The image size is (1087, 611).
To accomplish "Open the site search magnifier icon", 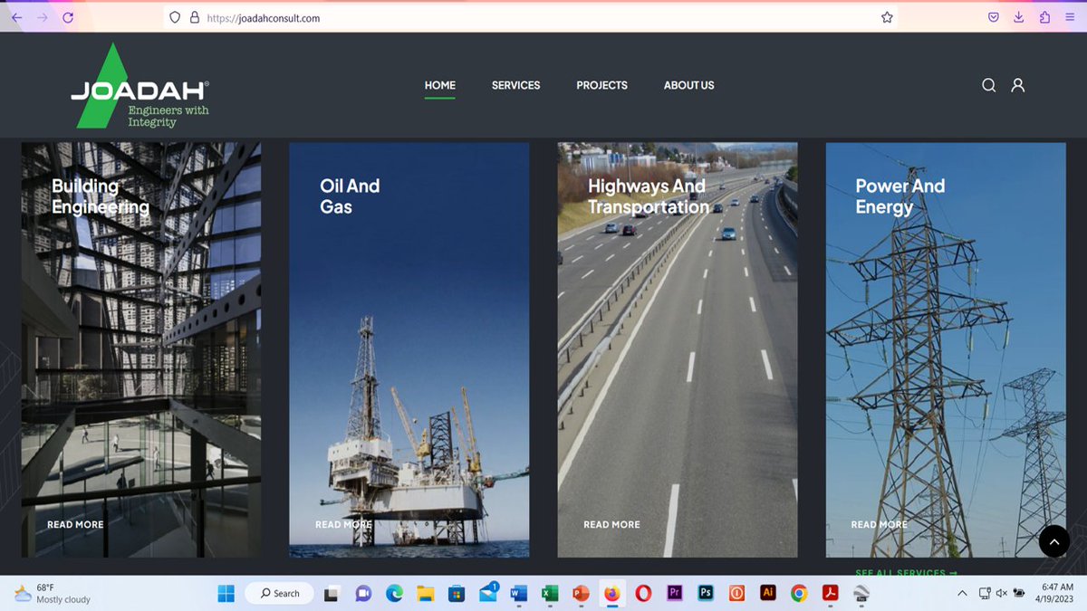I will click(x=989, y=85).
